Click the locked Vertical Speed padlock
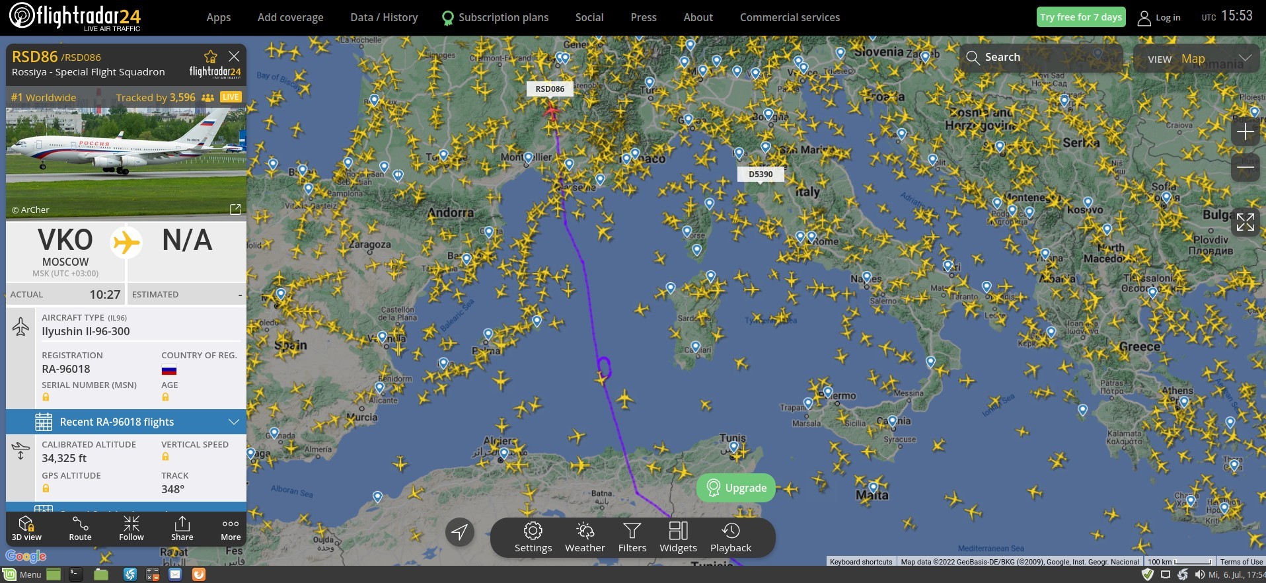The image size is (1266, 583). coord(165,457)
